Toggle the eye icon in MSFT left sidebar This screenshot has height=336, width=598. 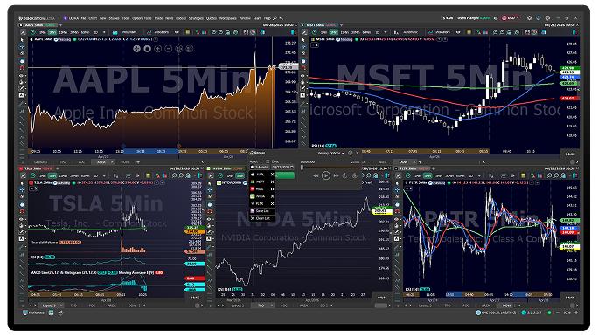tap(303, 75)
